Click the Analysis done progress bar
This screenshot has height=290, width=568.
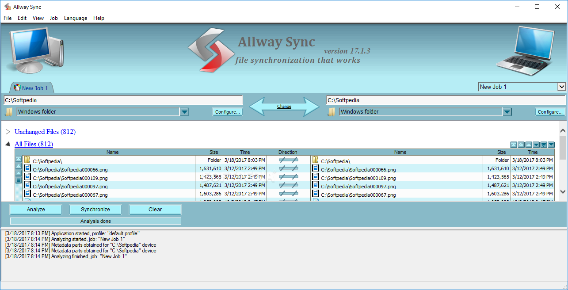tap(95, 221)
